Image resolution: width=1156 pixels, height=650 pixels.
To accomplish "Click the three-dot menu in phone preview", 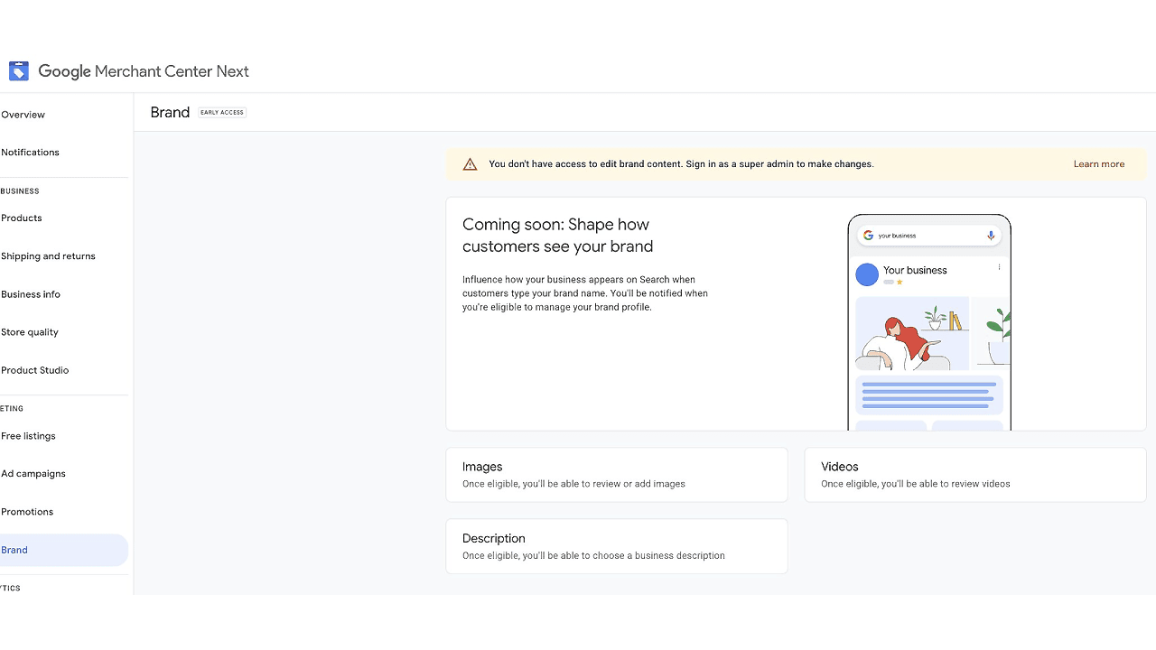I will coord(999,267).
